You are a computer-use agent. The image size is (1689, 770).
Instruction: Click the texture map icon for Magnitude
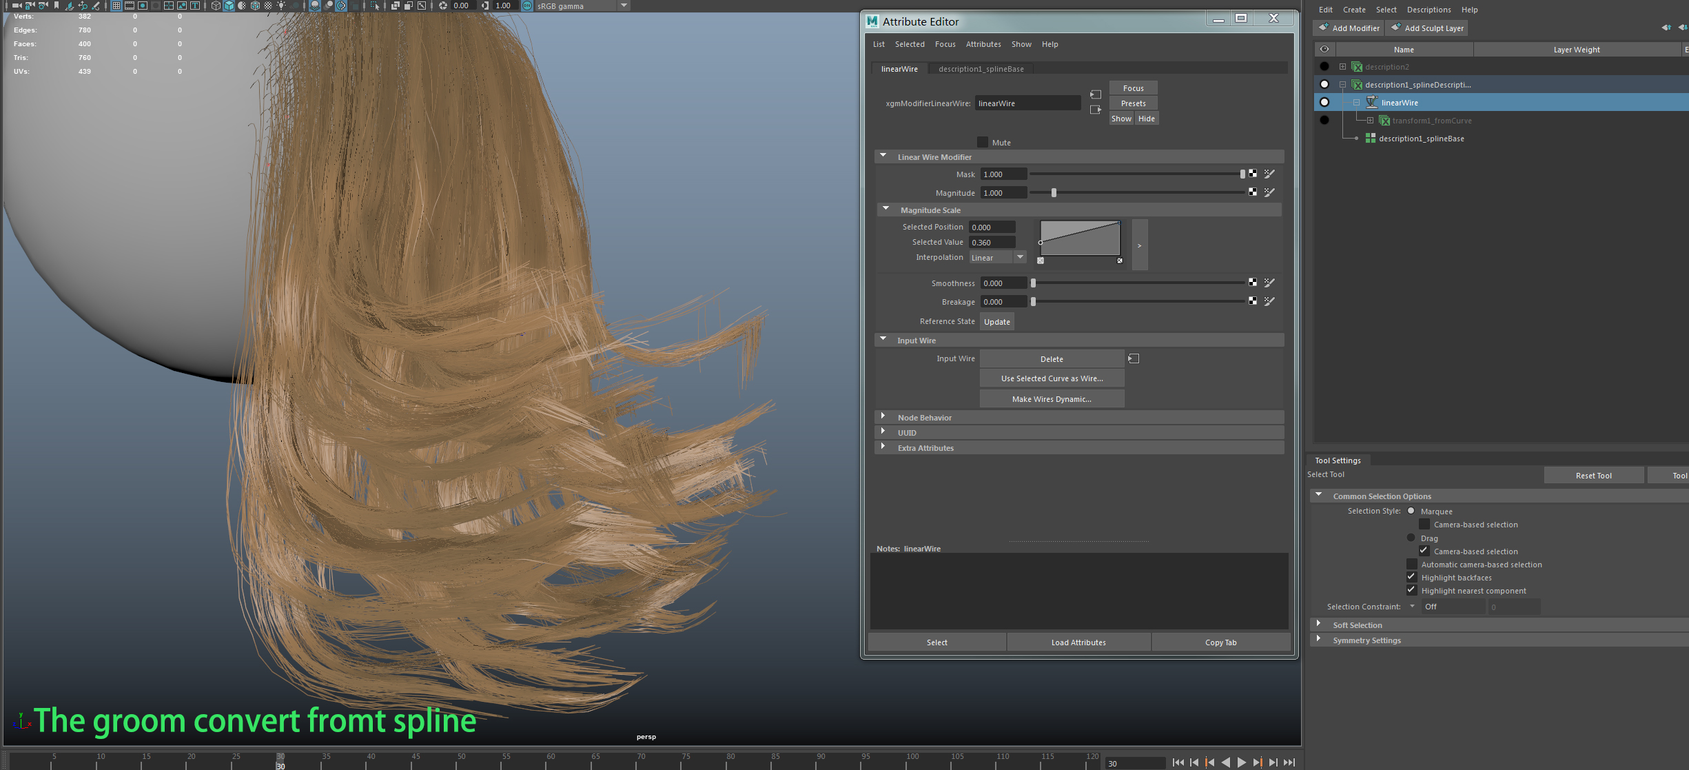pos(1253,192)
